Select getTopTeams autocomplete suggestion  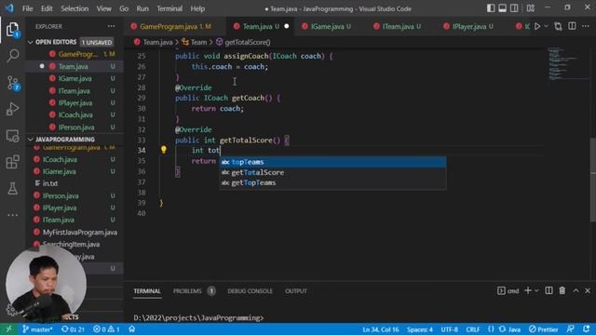[x=332, y=182]
